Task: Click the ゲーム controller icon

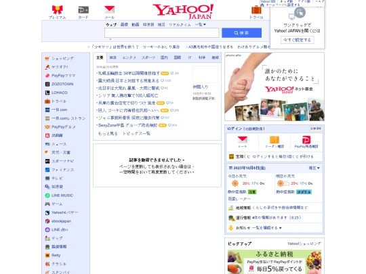Action: (x=47, y=204)
